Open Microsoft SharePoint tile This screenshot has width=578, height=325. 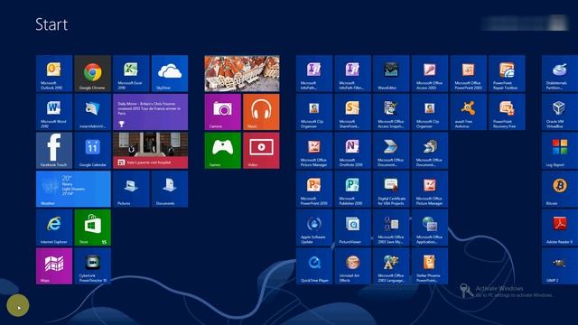click(353, 112)
